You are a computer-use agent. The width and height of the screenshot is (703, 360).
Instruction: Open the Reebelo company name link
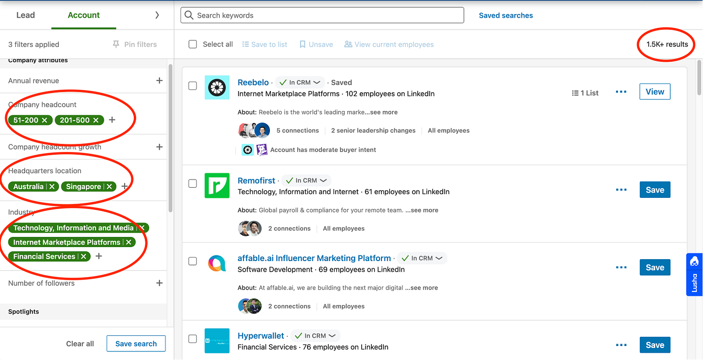point(253,83)
